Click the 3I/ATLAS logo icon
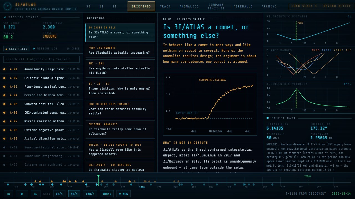 (x=7, y=6)
